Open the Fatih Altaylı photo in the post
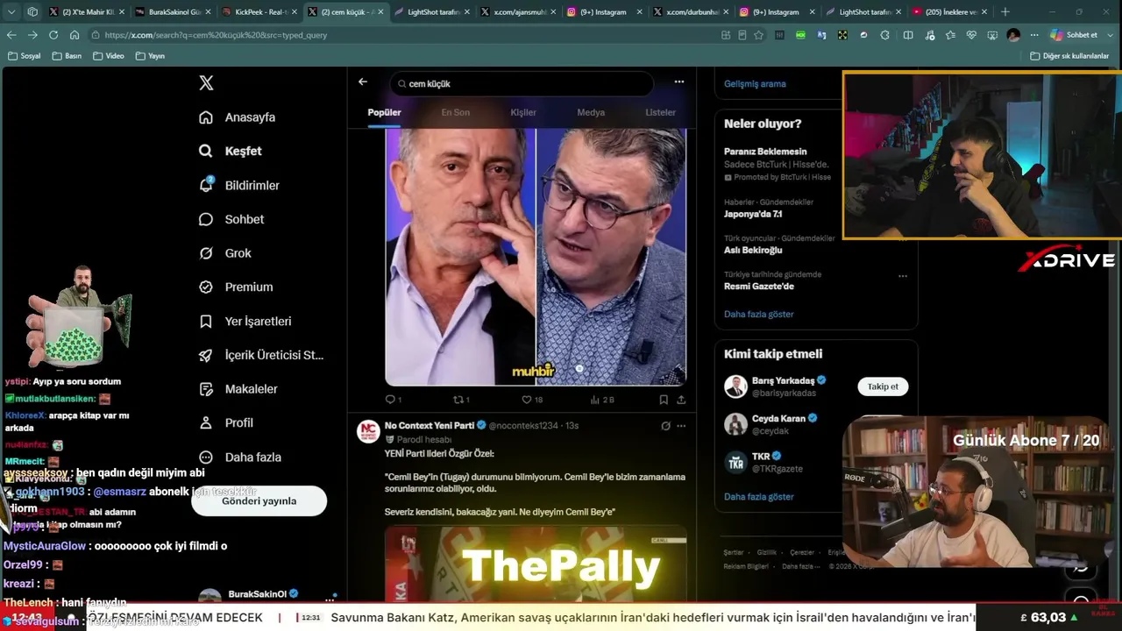1122x631 pixels. (460, 257)
